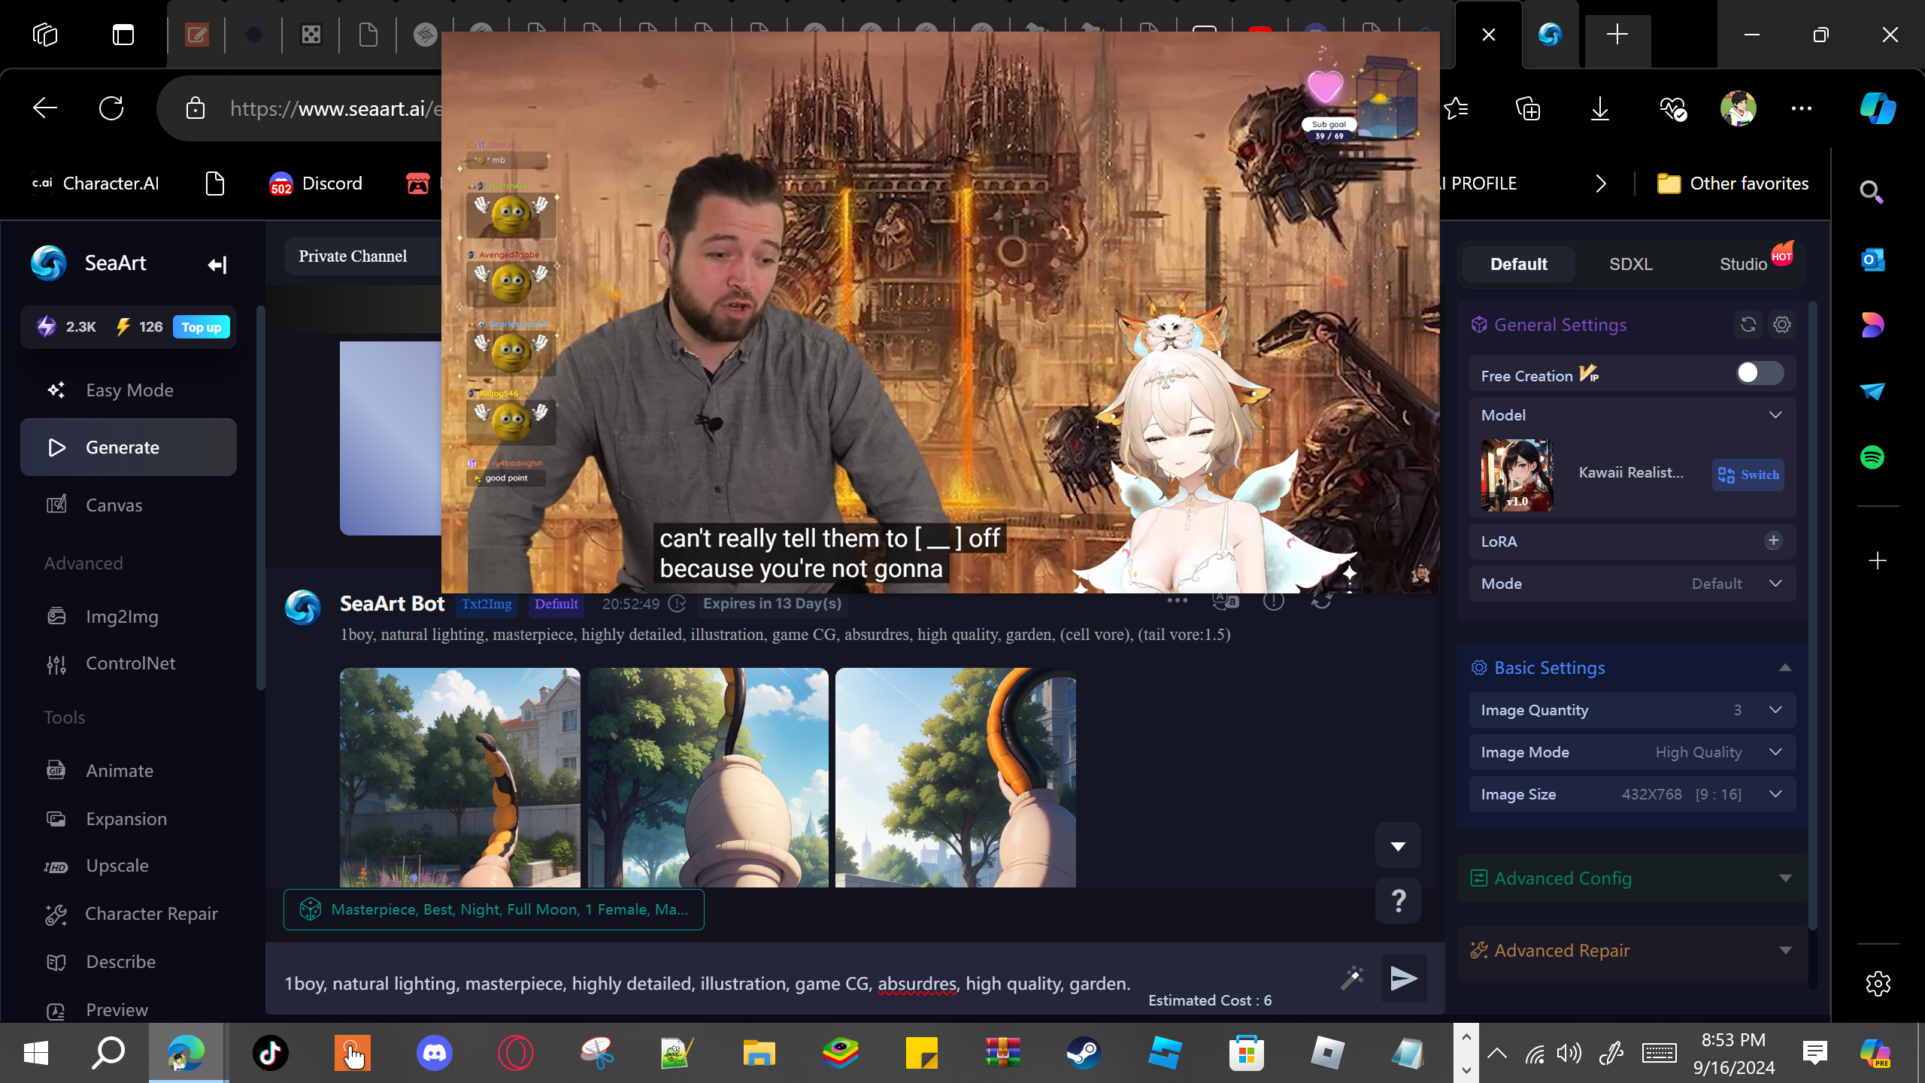Click the scroll-to-bottom arrow button
This screenshot has width=1925, height=1083.
tap(1398, 845)
